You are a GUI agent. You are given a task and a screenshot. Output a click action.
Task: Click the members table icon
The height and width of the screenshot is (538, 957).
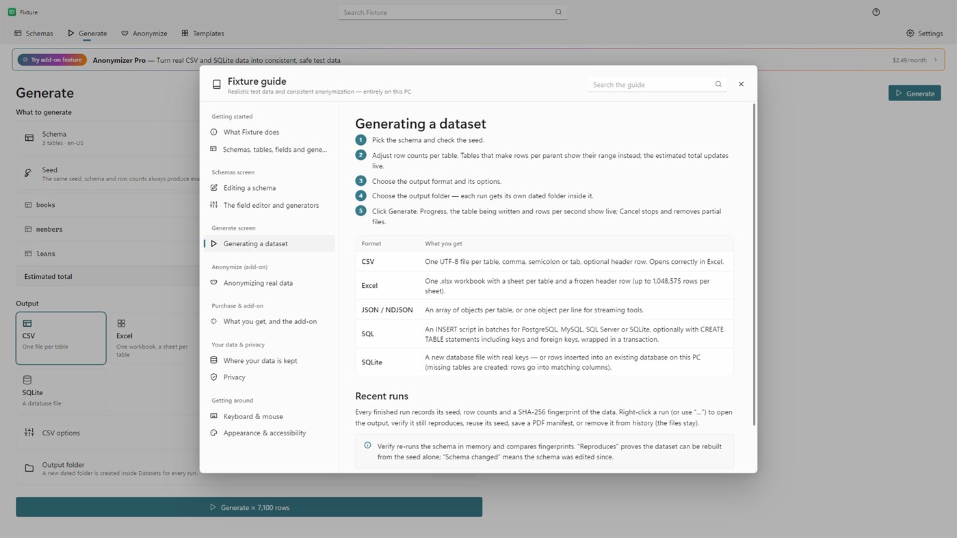coord(28,230)
